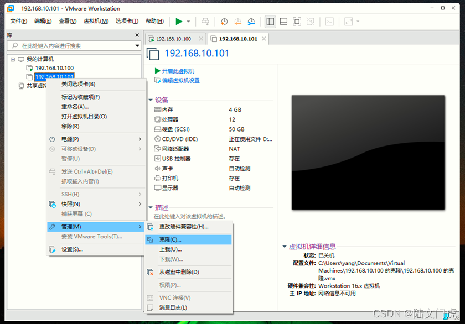The width and height of the screenshot is (465, 324).
Task: Close the 192.168.10.100 tab
Action: coord(201,39)
